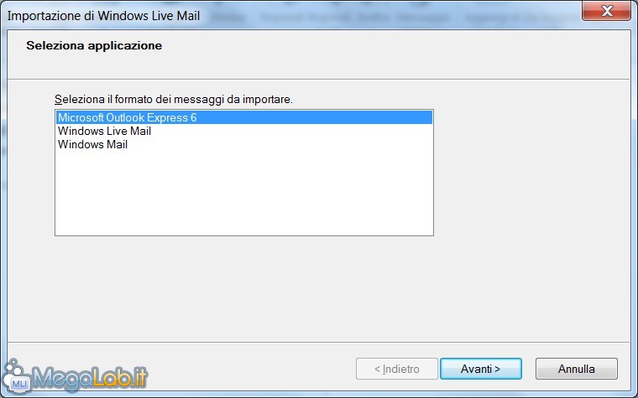The height and width of the screenshot is (398, 638).
Task: Click the Importazione di Windows Live Mail title bar
Action: pyautogui.click(x=104, y=16)
